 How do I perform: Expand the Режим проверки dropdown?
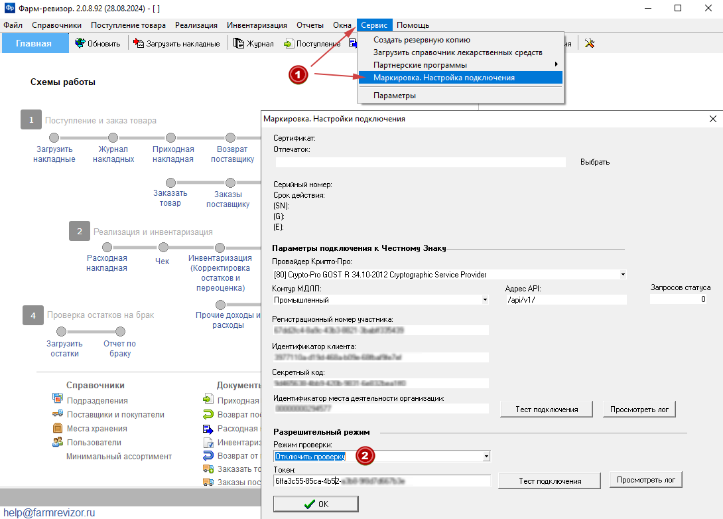coord(486,456)
